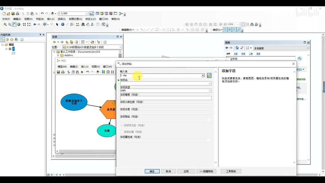Open Tool Help button
This screenshot has width=325, height=183.
click(x=231, y=171)
